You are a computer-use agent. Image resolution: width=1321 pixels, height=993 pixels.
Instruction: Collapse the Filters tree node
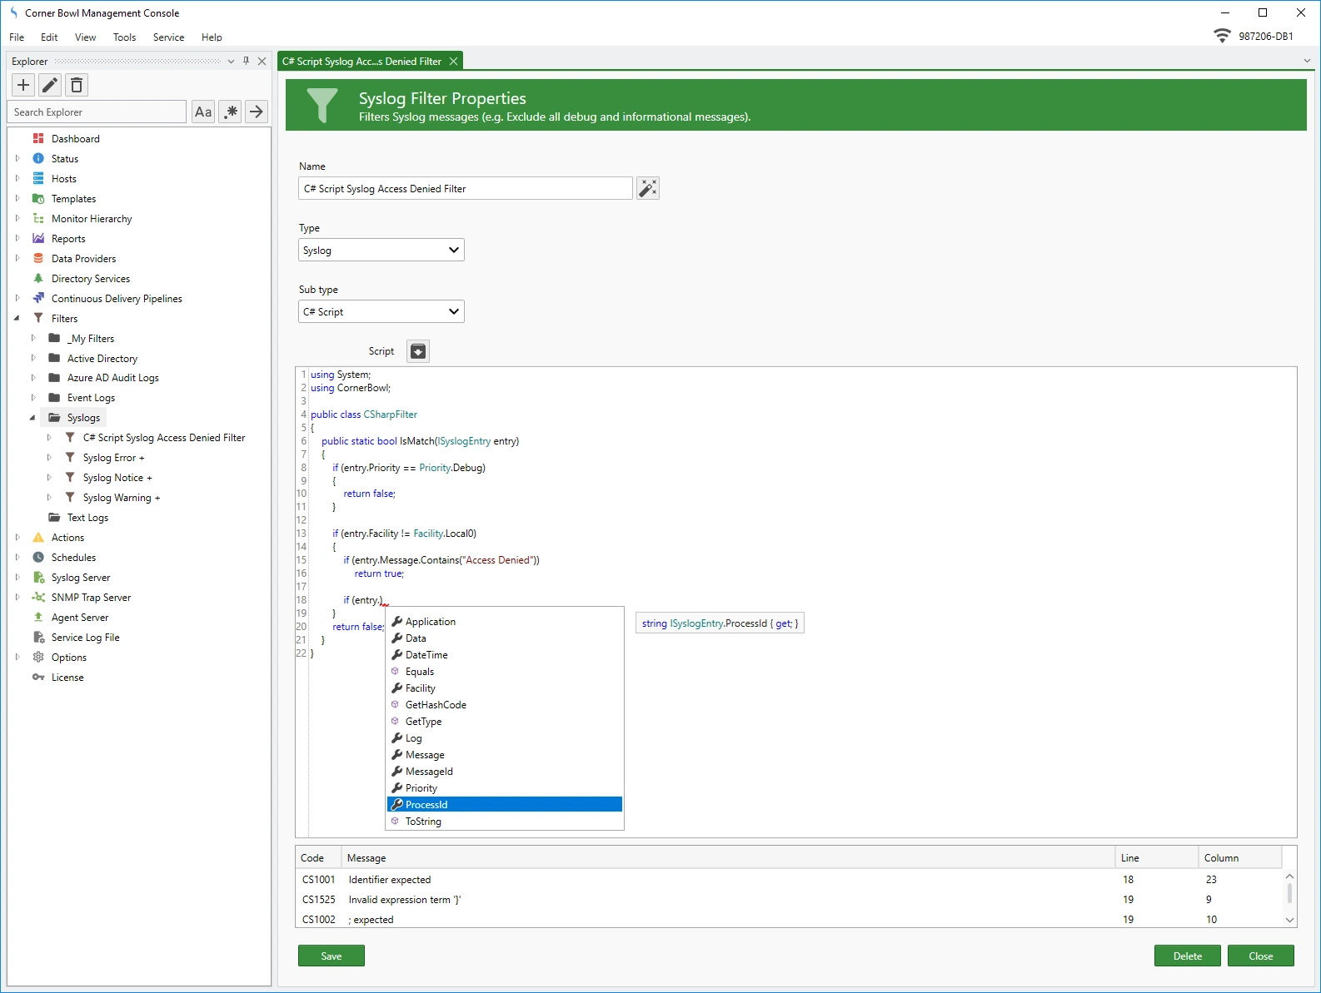pyautogui.click(x=17, y=318)
